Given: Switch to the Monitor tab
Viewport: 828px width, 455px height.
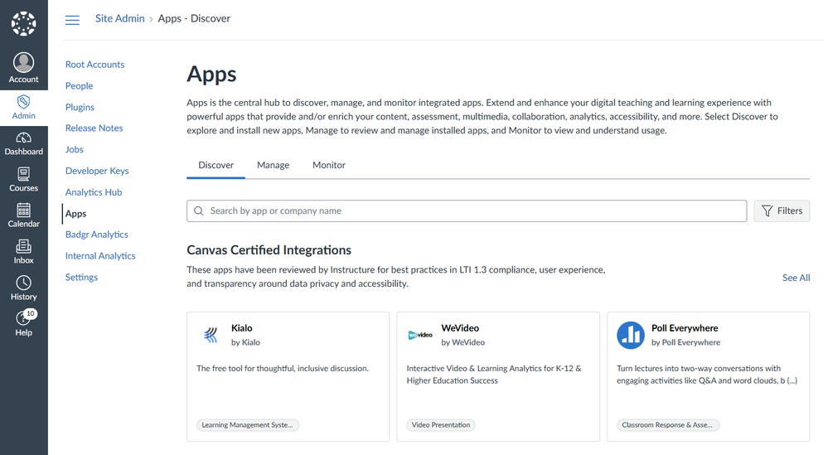Looking at the screenshot, I should pyautogui.click(x=329, y=165).
